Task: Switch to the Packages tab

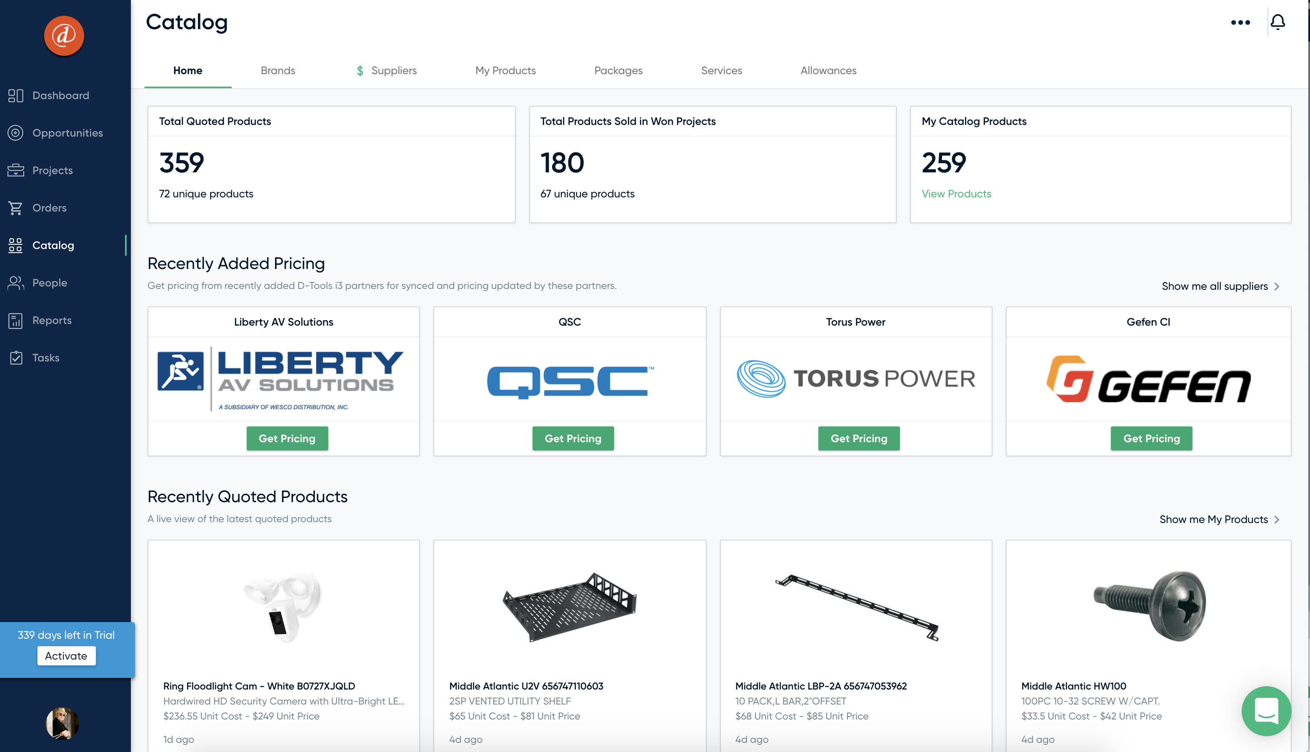Action: pyautogui.click(x=618, y=70)
